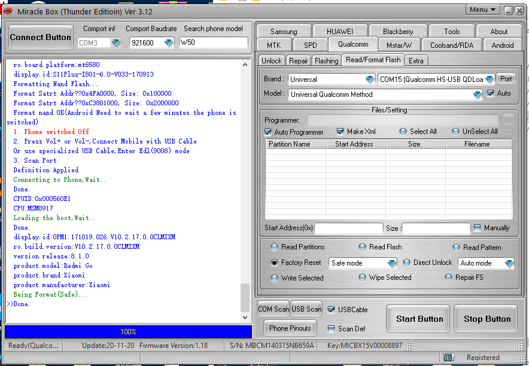Open the Extra sub-tab
Image resolution: width=529 pixels, height=366 pixels.
[x=416, y=60]
